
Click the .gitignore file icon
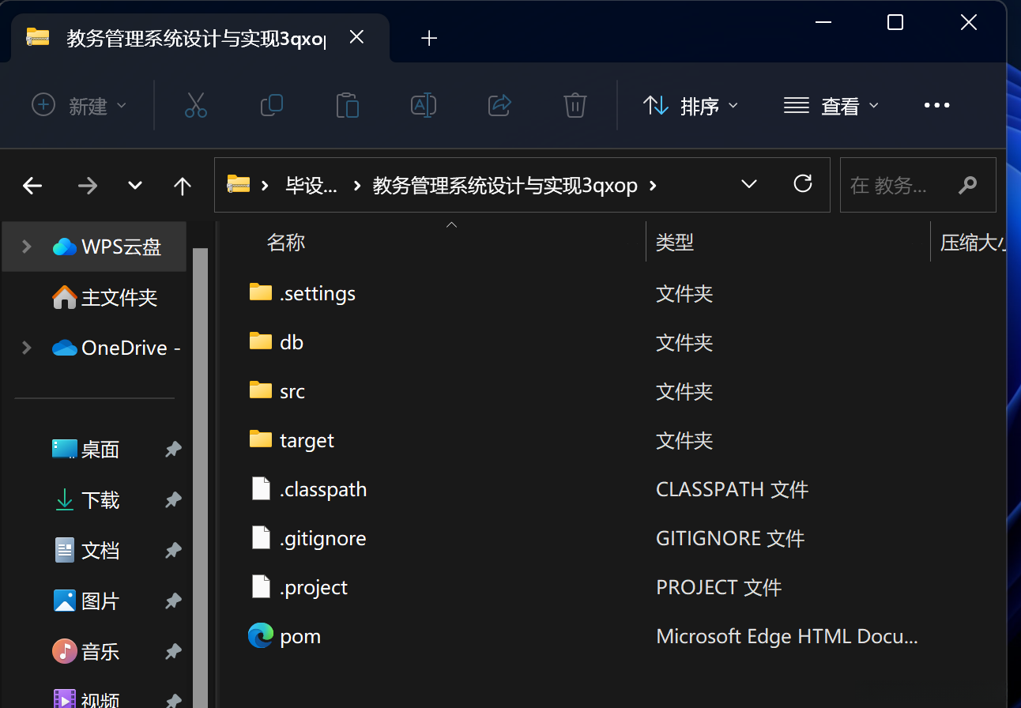[261, 537]
